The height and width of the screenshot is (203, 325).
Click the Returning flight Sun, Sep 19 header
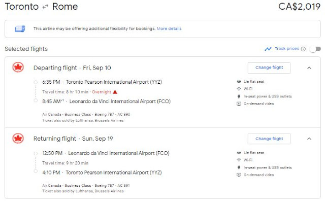pos(73,139)
